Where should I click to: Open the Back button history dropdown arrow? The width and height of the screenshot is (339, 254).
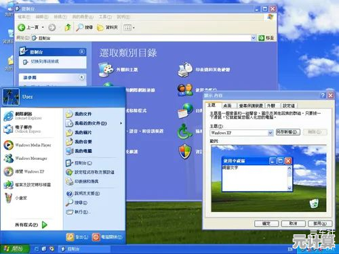[x=43, y=28]
